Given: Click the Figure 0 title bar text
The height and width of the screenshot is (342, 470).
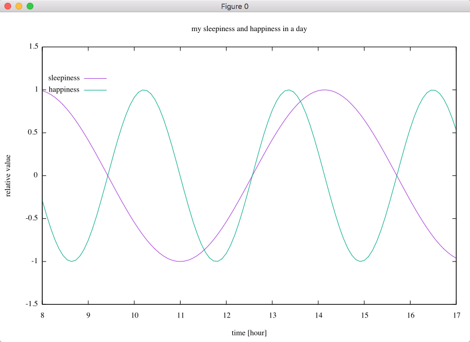Looking at the screenshot, I should pyautogui.click(x=235, y=6).
